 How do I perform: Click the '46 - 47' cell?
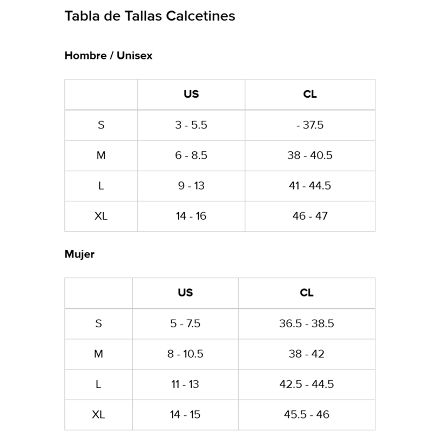pos(310,217)
